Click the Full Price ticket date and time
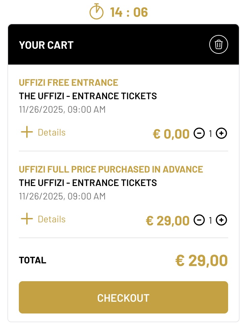Screen dimensions: 251x333 click(x=62, y=196)
